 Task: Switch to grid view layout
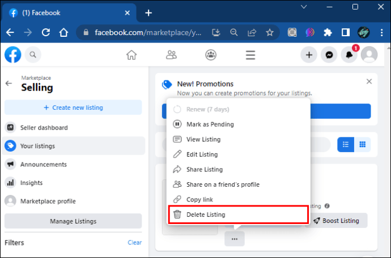point(362,145)
